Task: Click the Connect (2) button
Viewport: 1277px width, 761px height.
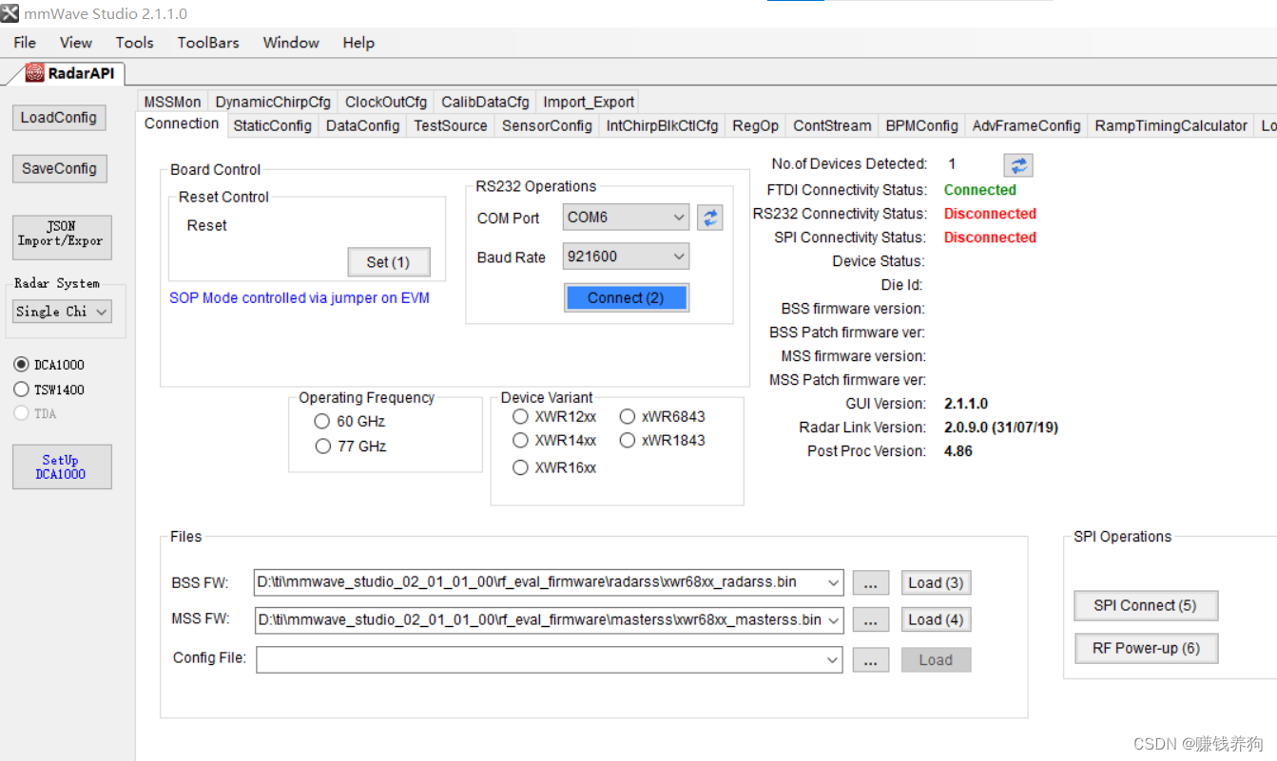Action: coord(626,298)
